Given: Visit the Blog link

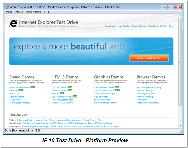Looking at the screenshot, I should pyautogui.click(x=171, y=26).
